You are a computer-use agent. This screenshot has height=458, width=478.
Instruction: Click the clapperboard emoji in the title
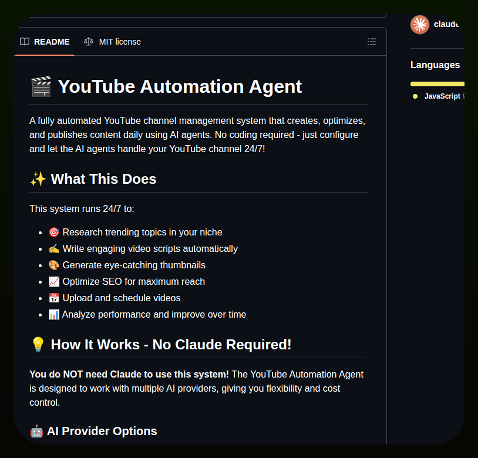point(41,86)
